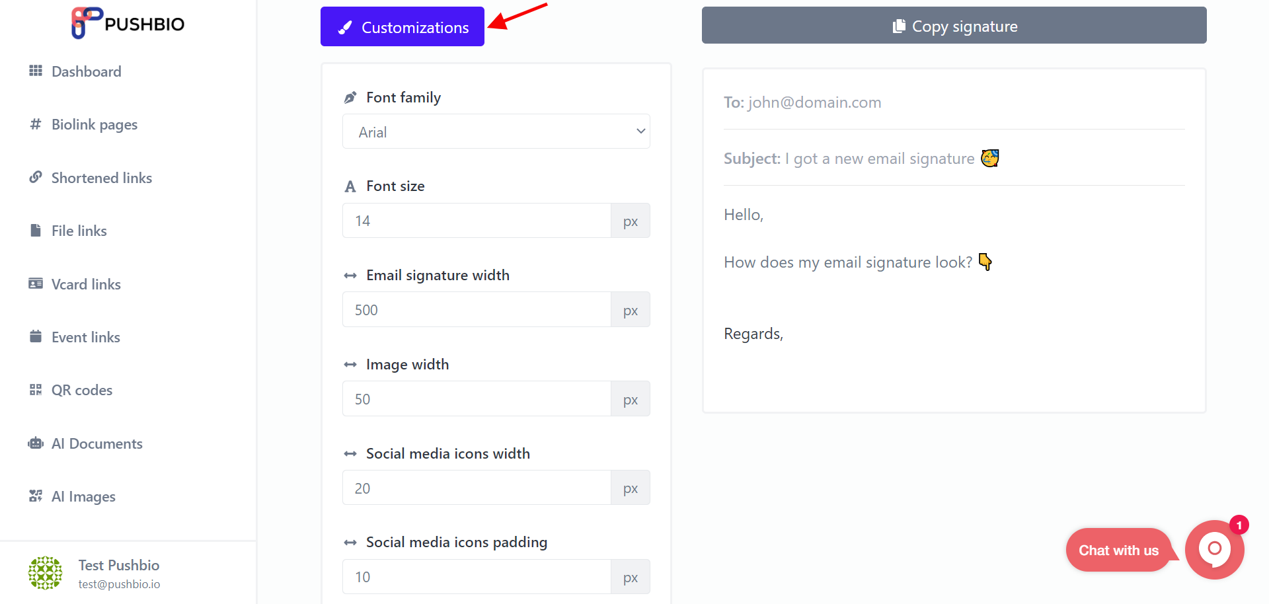Click the Pushbio logo
The width and height of the screenshot is (1269, 604).
click(128, 23)
